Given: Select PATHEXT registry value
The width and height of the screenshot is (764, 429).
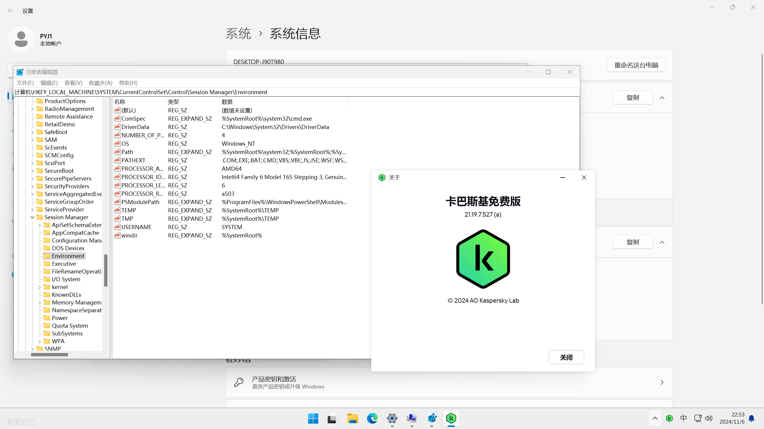Looking at the screenshot, I should 133,160.
